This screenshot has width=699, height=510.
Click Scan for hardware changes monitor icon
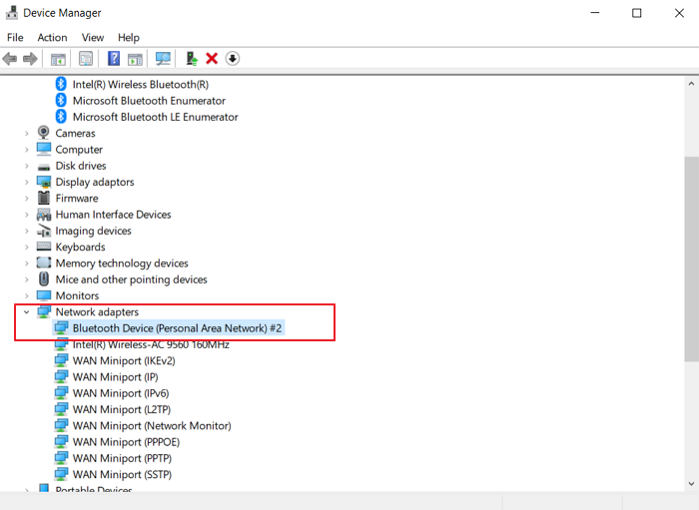163,59
